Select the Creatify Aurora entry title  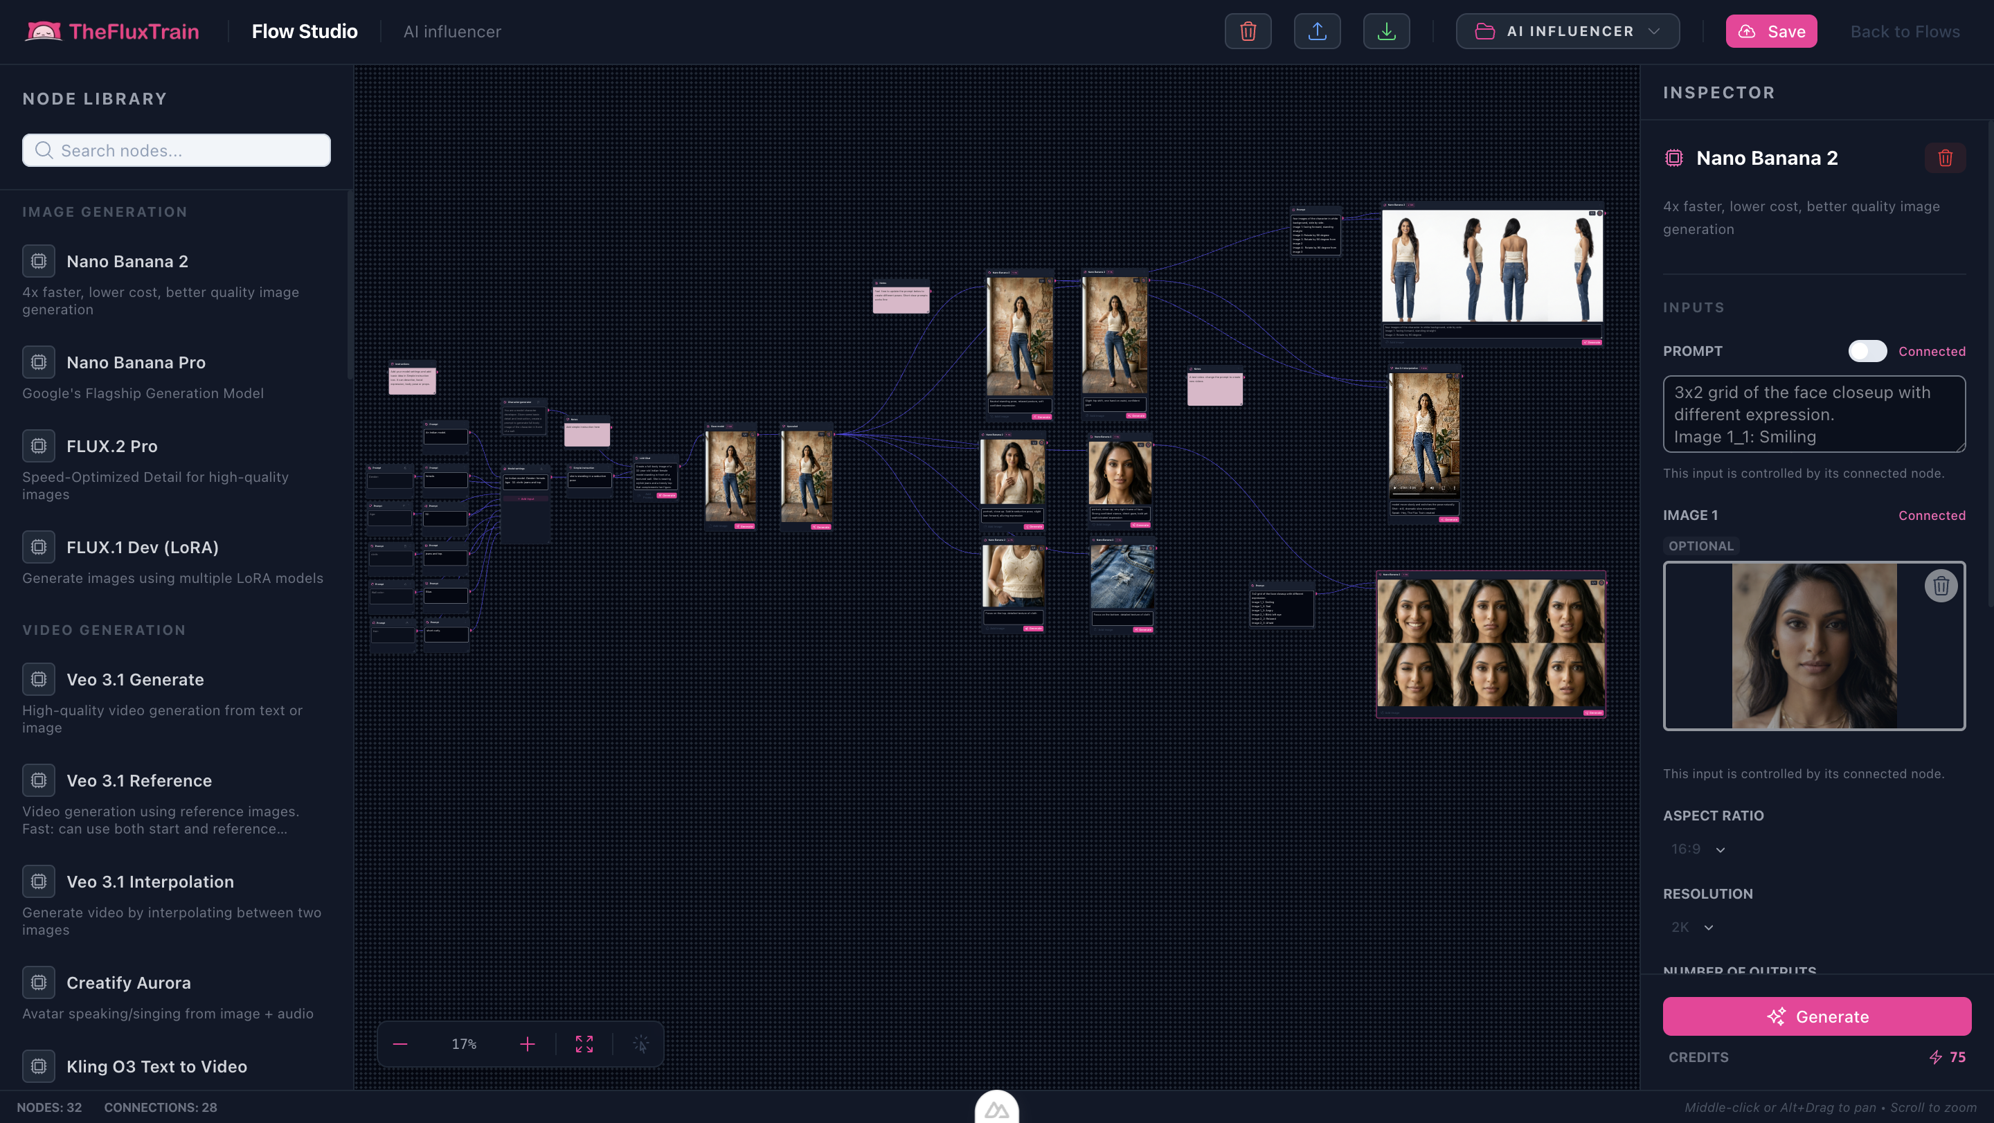[x=129, y=983]
